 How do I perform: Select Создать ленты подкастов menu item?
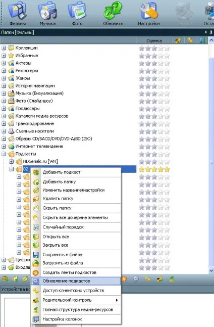tap(76, 272)
